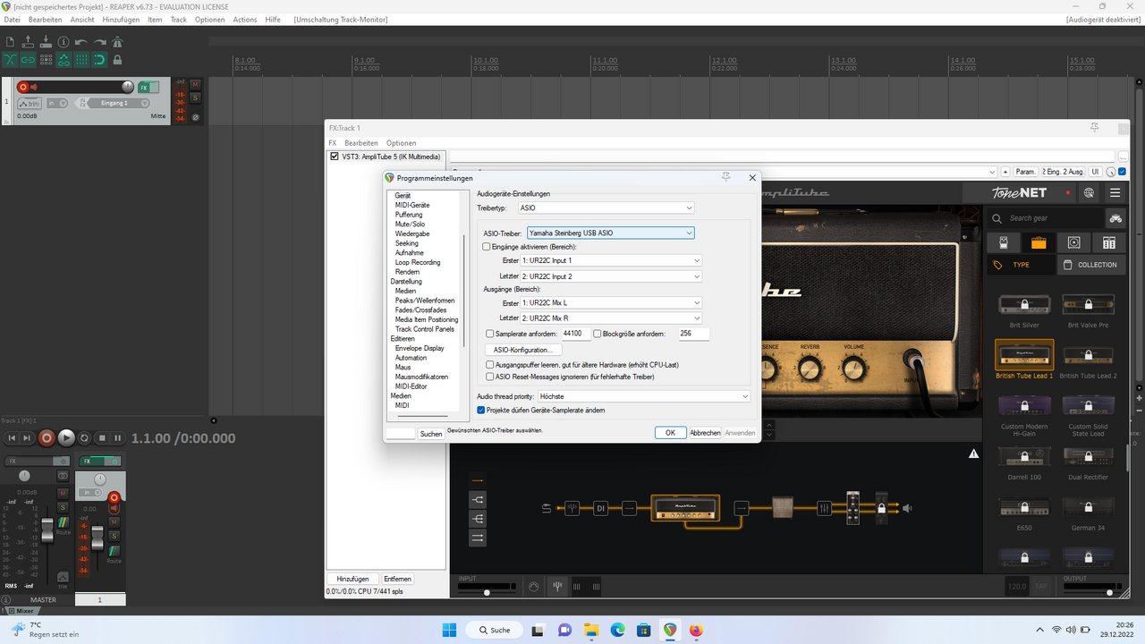Screen dimensions: 1145x644
Task: Click the AmpliTube INPUT level slider
Action: (488, 592)
